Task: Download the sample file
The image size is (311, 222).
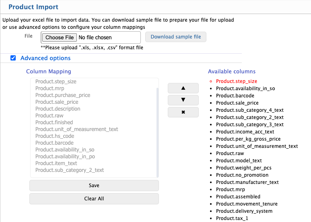Action: 176,37
